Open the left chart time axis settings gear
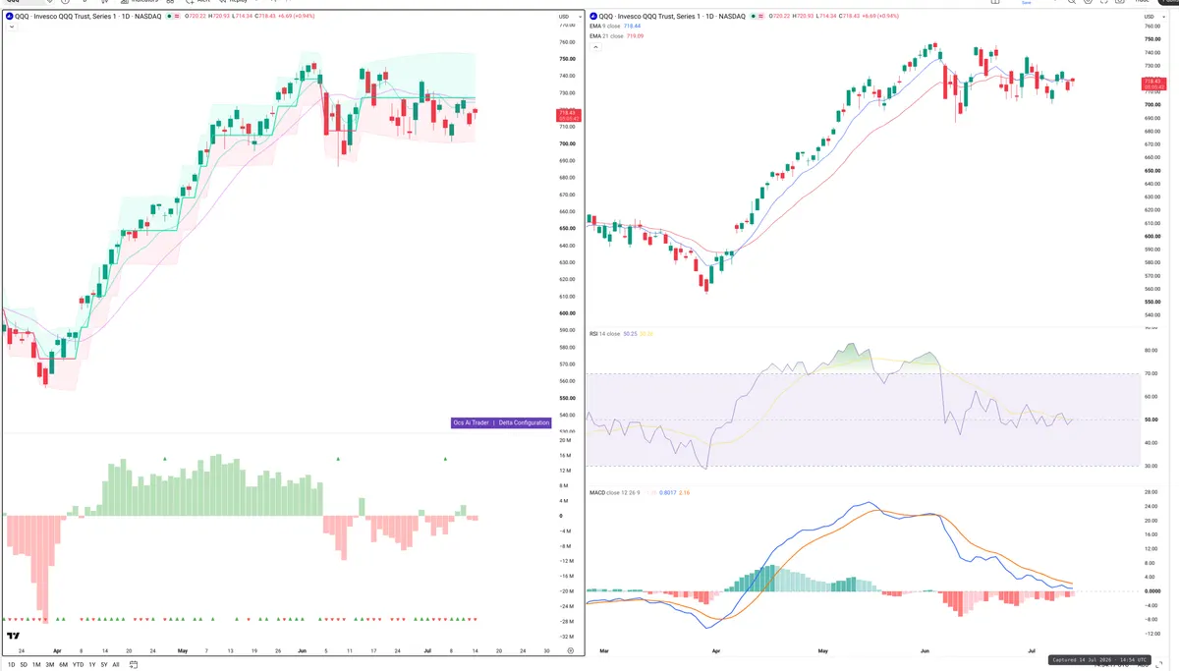 (x=570, y=650)
